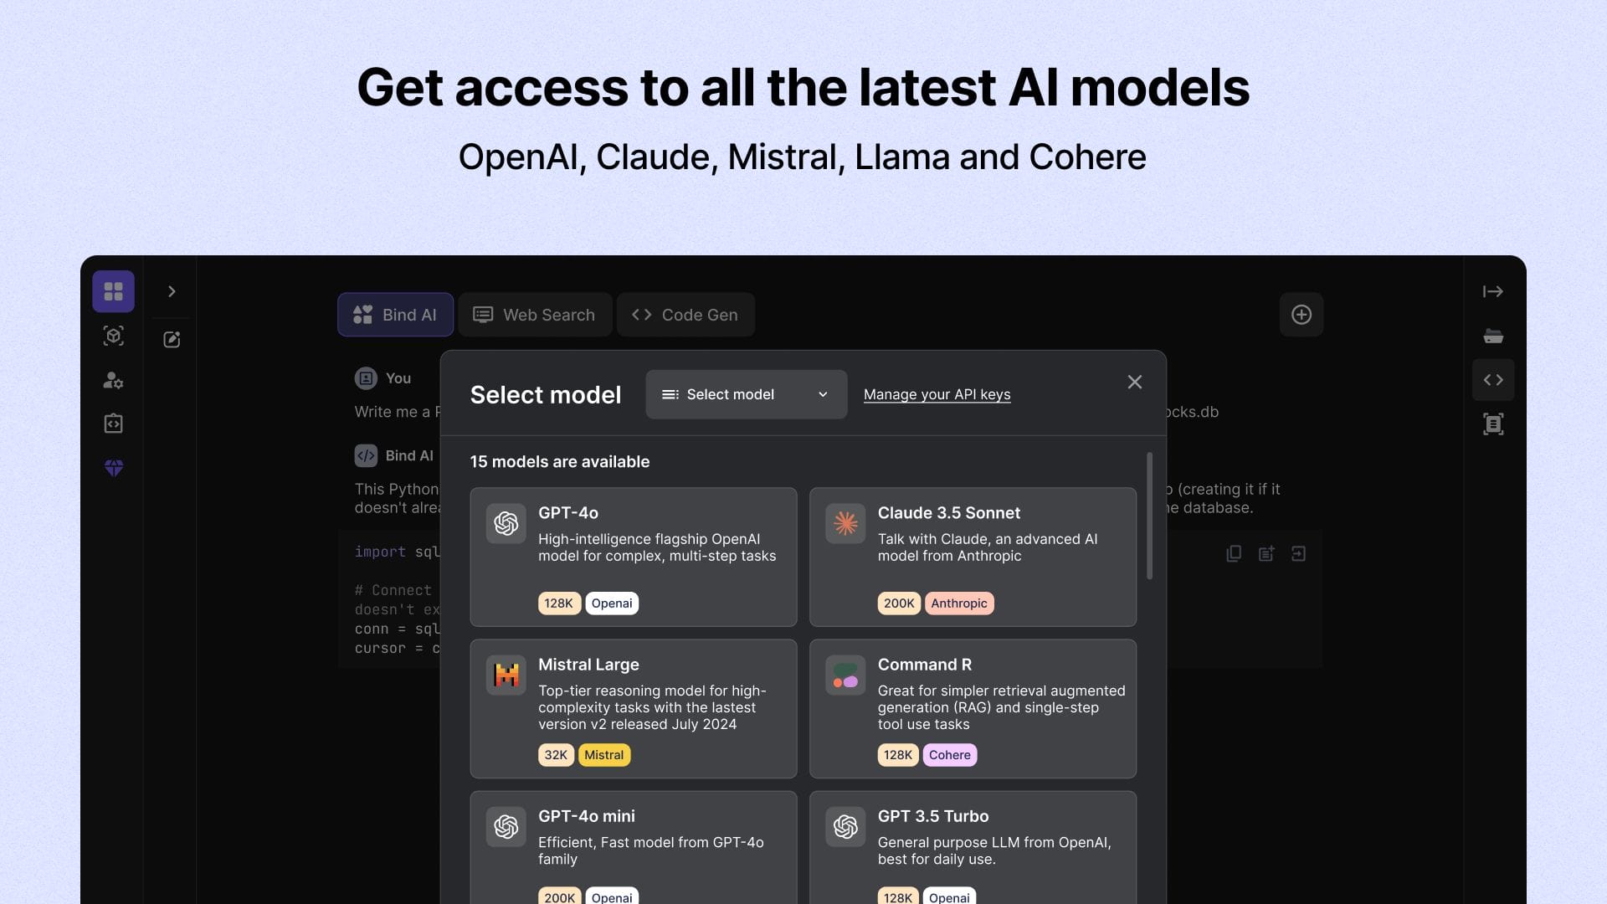Choose the Mistral Large model card
The height and width of the screenshot is (904, 1607).
coord(633,708)
